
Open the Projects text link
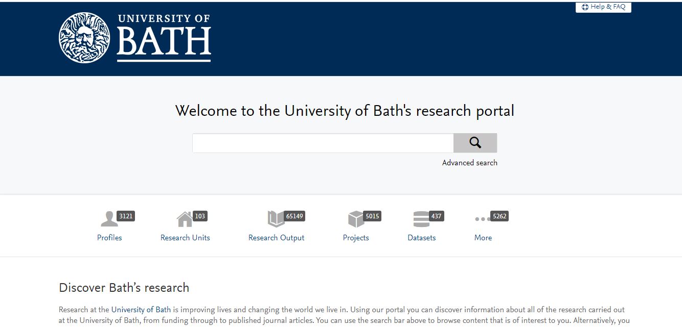coord(356,238)
